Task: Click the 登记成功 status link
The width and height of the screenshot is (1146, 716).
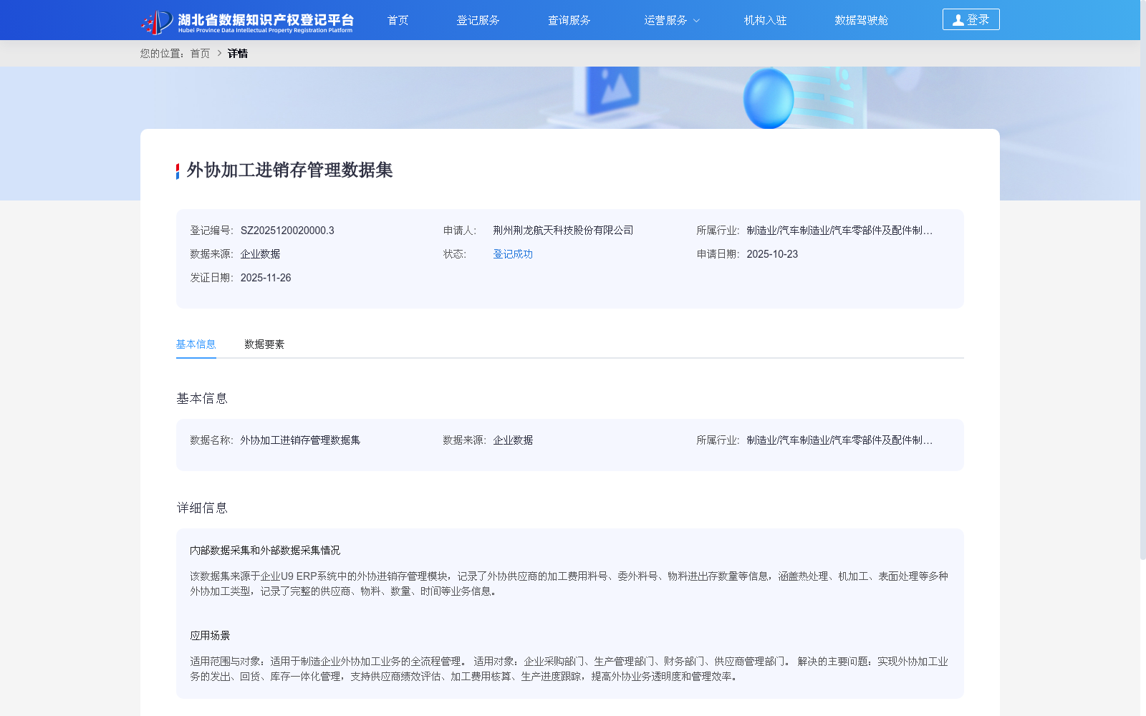Action: (x=512, y=253)
